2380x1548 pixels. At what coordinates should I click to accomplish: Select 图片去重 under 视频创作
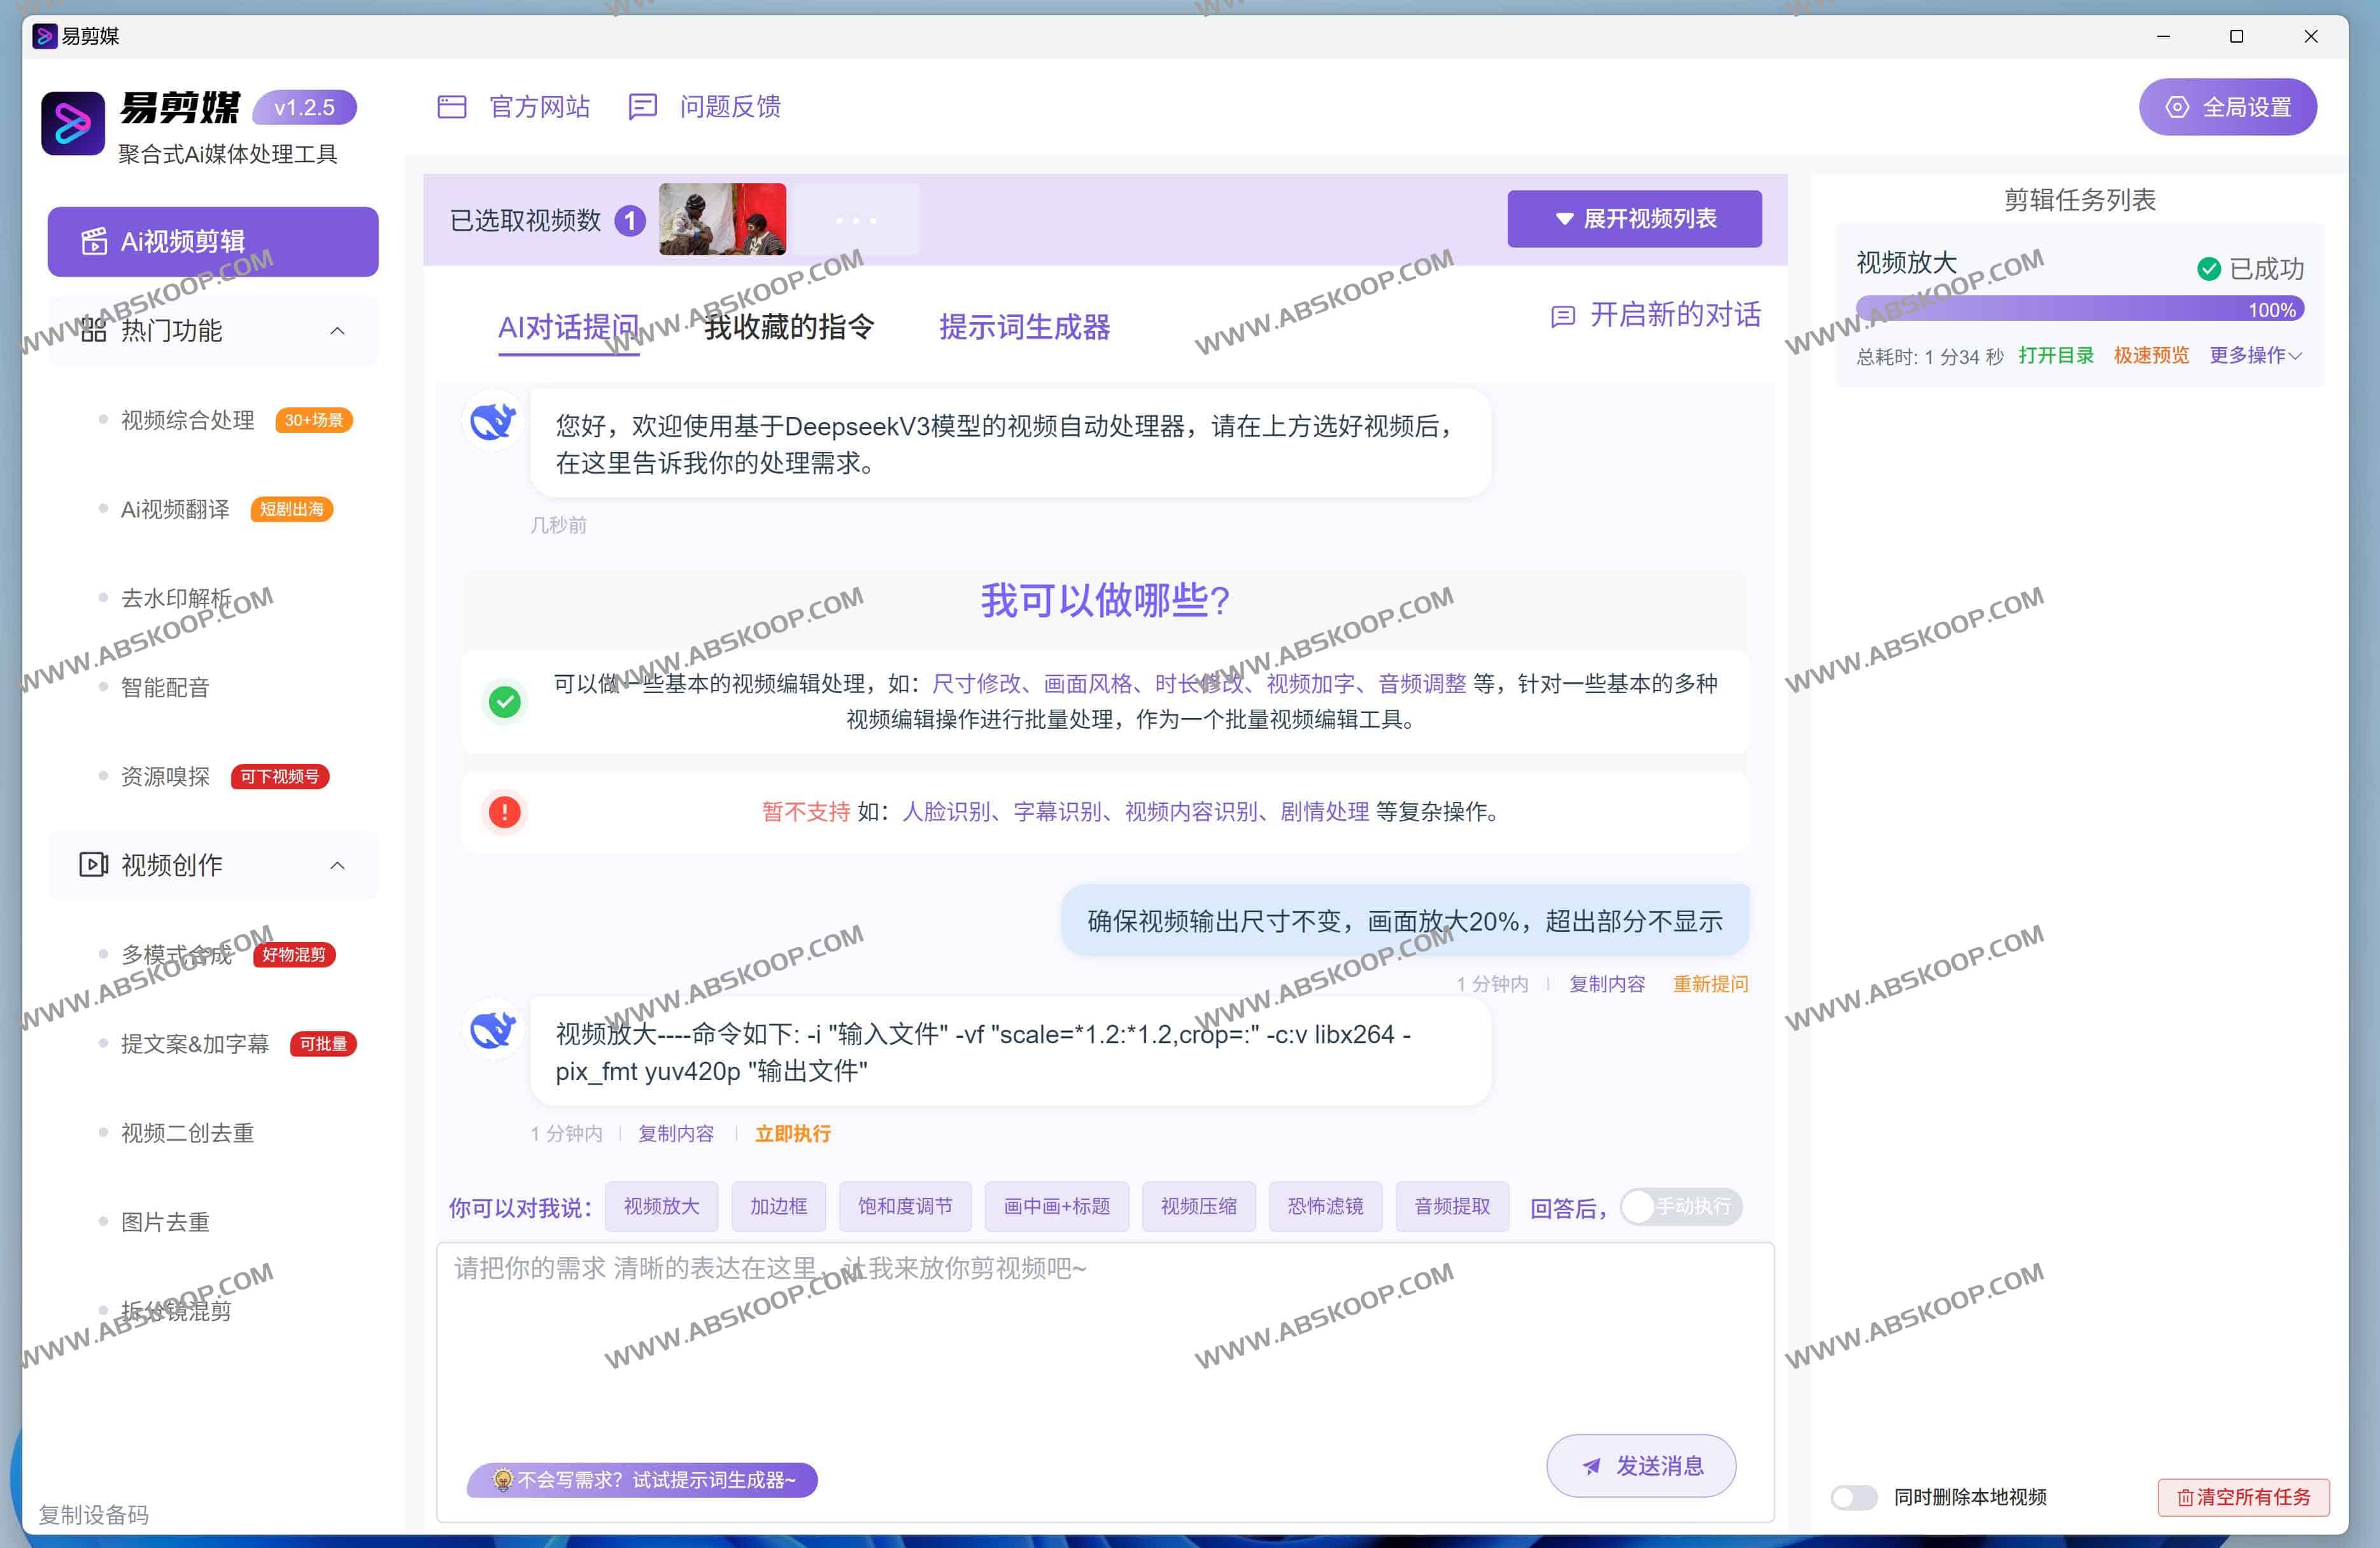[166, 1221]
